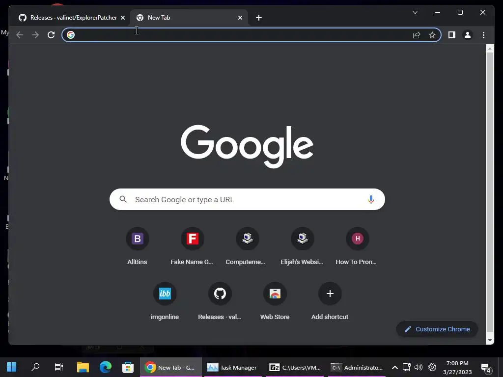
Task: Switch to Task Manager taskbar button
Action: [232, 367]
